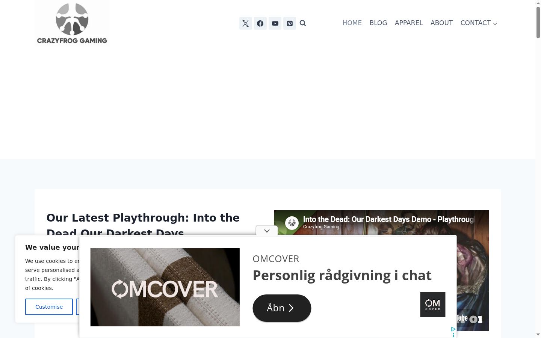Click the 'We value your' cookie heading

[52, 247]
